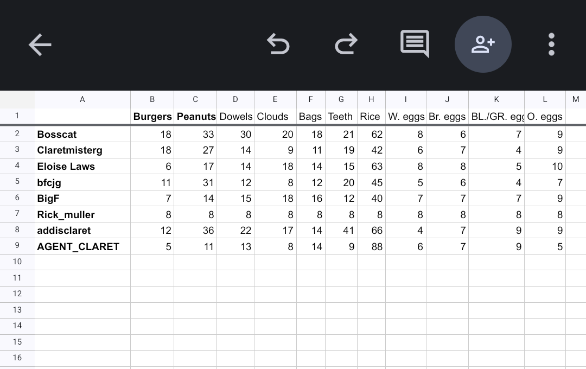The width and height of the screenshot is (586, 369).
Task: Open the comments panel
Action: click(415, 44)
